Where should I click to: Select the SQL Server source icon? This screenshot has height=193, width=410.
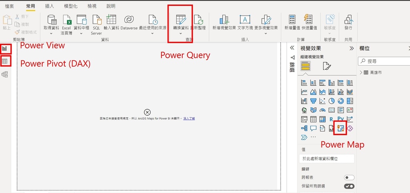pos(96,20)
